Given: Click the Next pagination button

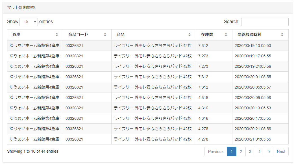Looking at the screenshot, I should point(281,152).
